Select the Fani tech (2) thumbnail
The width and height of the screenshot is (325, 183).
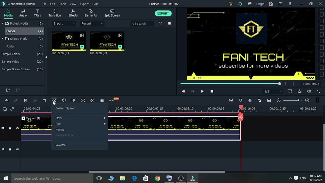click(107, 41)
